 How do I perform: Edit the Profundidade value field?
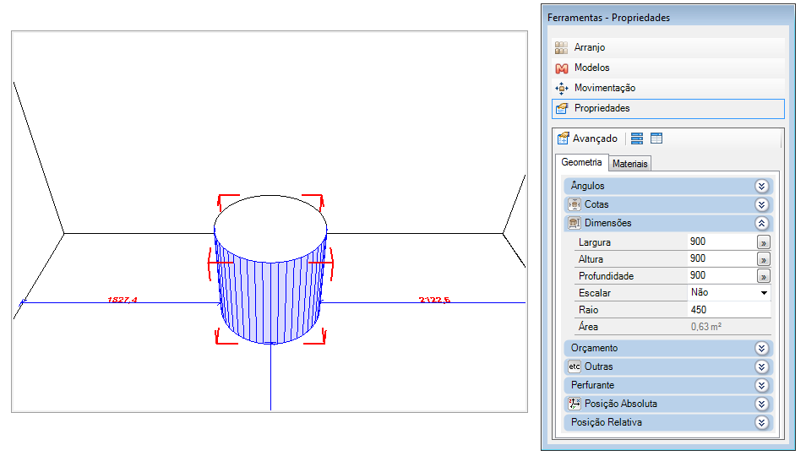pos(722,275)
